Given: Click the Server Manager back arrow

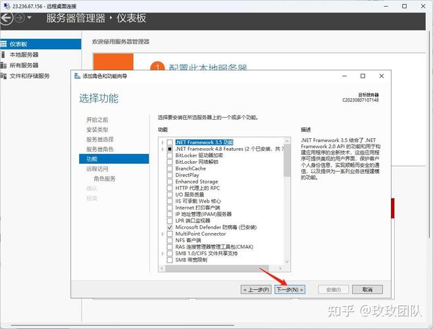Looking at the screenshot, I should pos(6,18).
